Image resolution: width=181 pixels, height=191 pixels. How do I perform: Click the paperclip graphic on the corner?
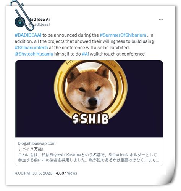tap(22, 15)
